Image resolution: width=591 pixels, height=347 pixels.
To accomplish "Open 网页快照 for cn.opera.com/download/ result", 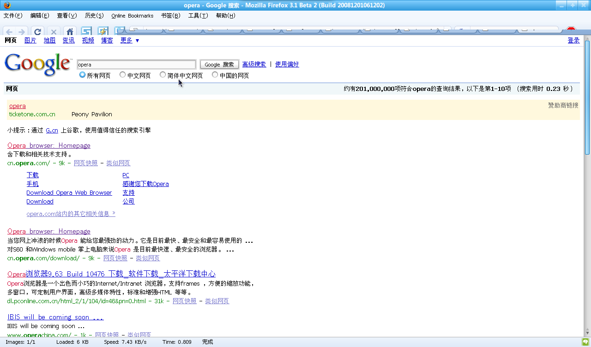I will coord(115,258).
